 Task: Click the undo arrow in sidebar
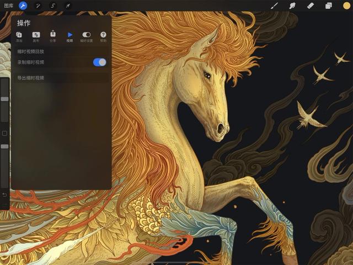click(4, 195)
